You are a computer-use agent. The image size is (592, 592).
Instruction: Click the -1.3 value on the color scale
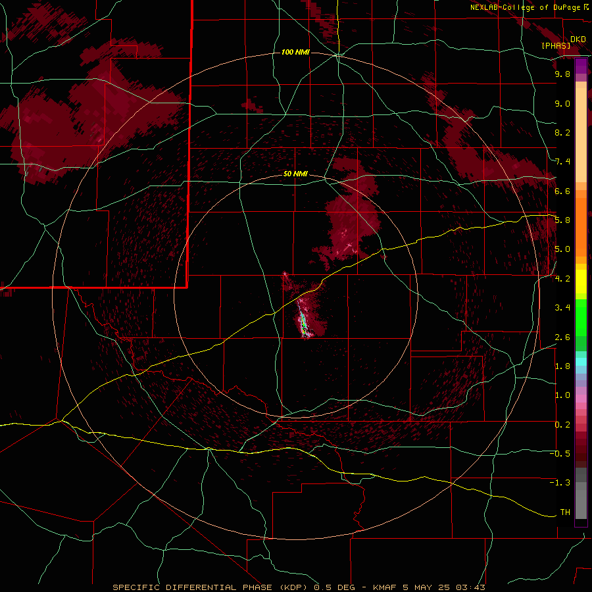pyautogui.click(x=560, y=483)
